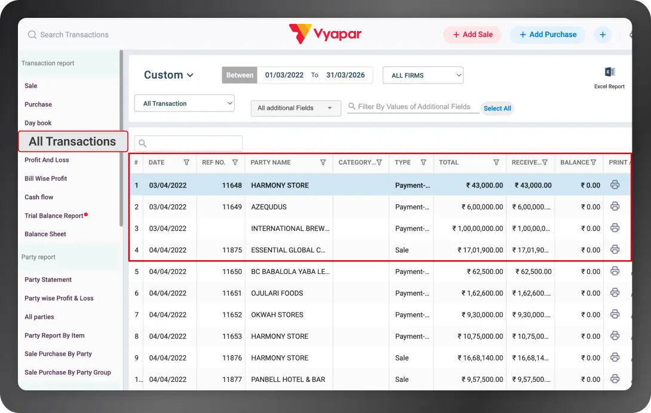Screen dimensions: 651x413
Task: Click the search icon in Search Transactions
Action: point(32,35)
